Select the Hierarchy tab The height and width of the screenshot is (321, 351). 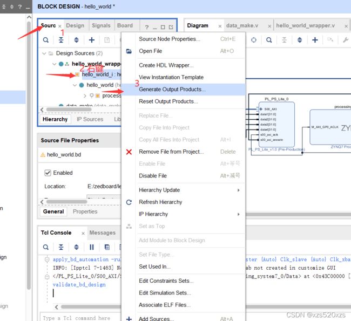(x=55, y=119)
